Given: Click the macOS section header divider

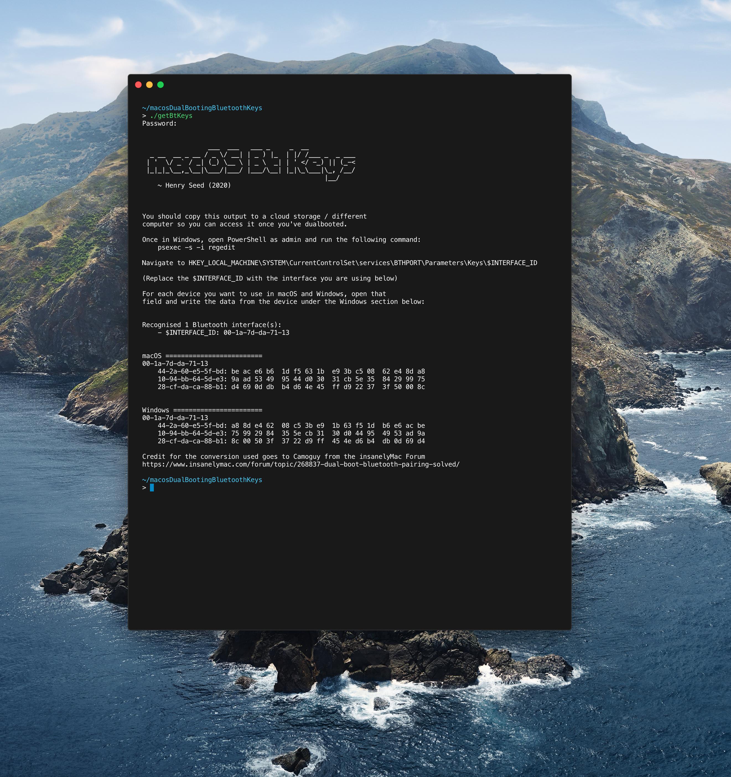Looking at the screenshot, I should pos(202,356).
